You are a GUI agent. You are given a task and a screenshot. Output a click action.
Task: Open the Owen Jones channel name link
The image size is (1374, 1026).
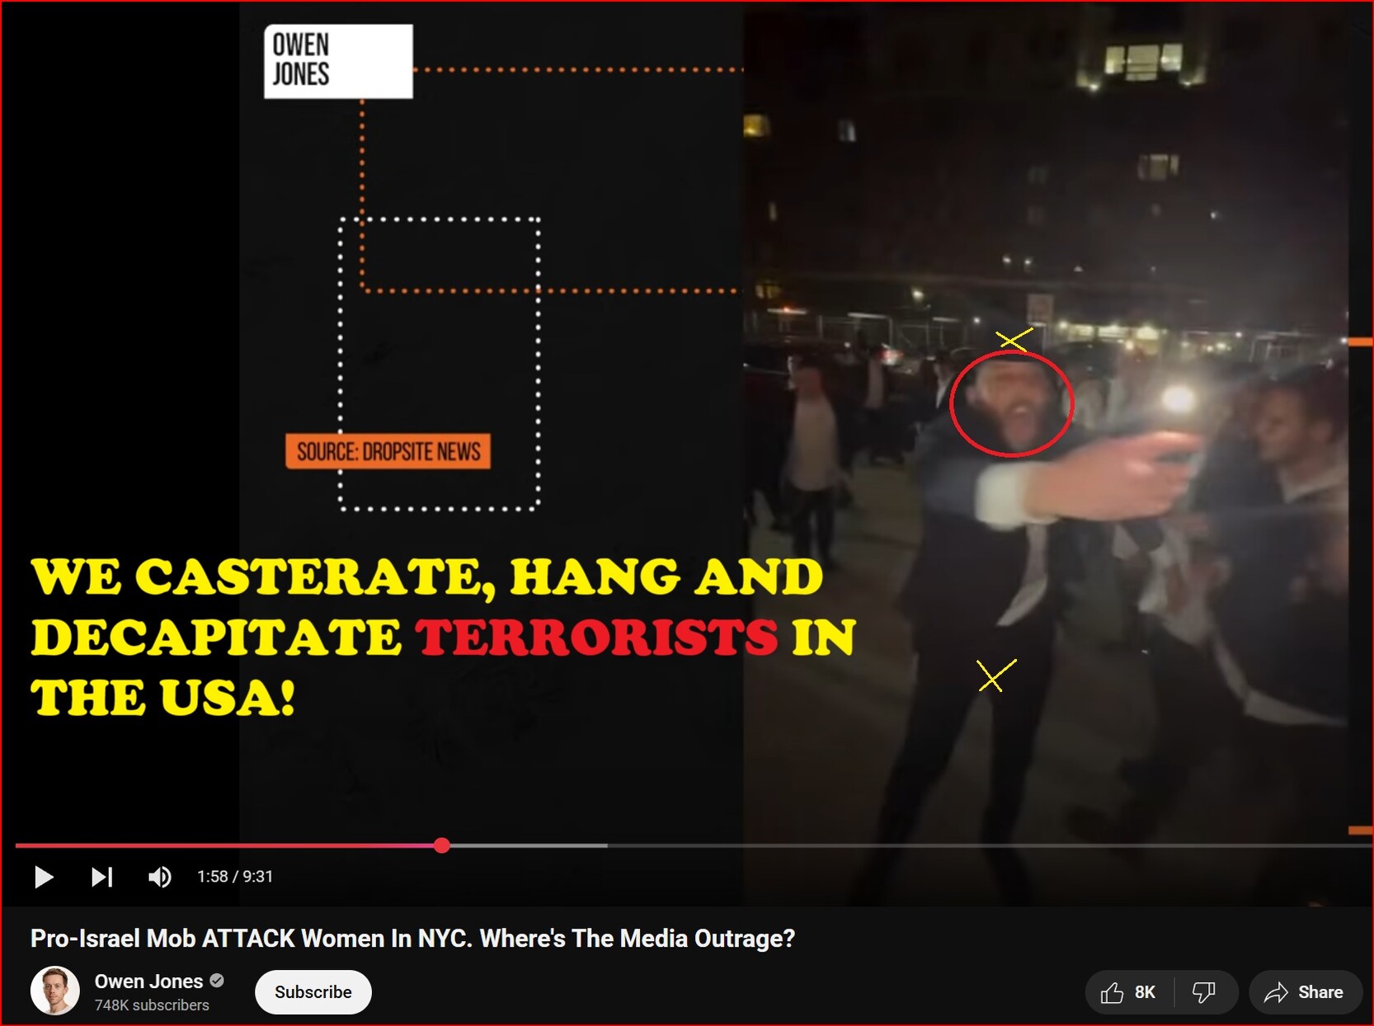[x=148, y=981]
